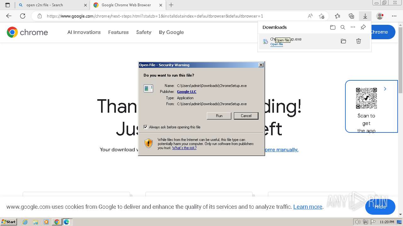
Task: Click the warning shield icon in dialog
Action: click(149, 143)
